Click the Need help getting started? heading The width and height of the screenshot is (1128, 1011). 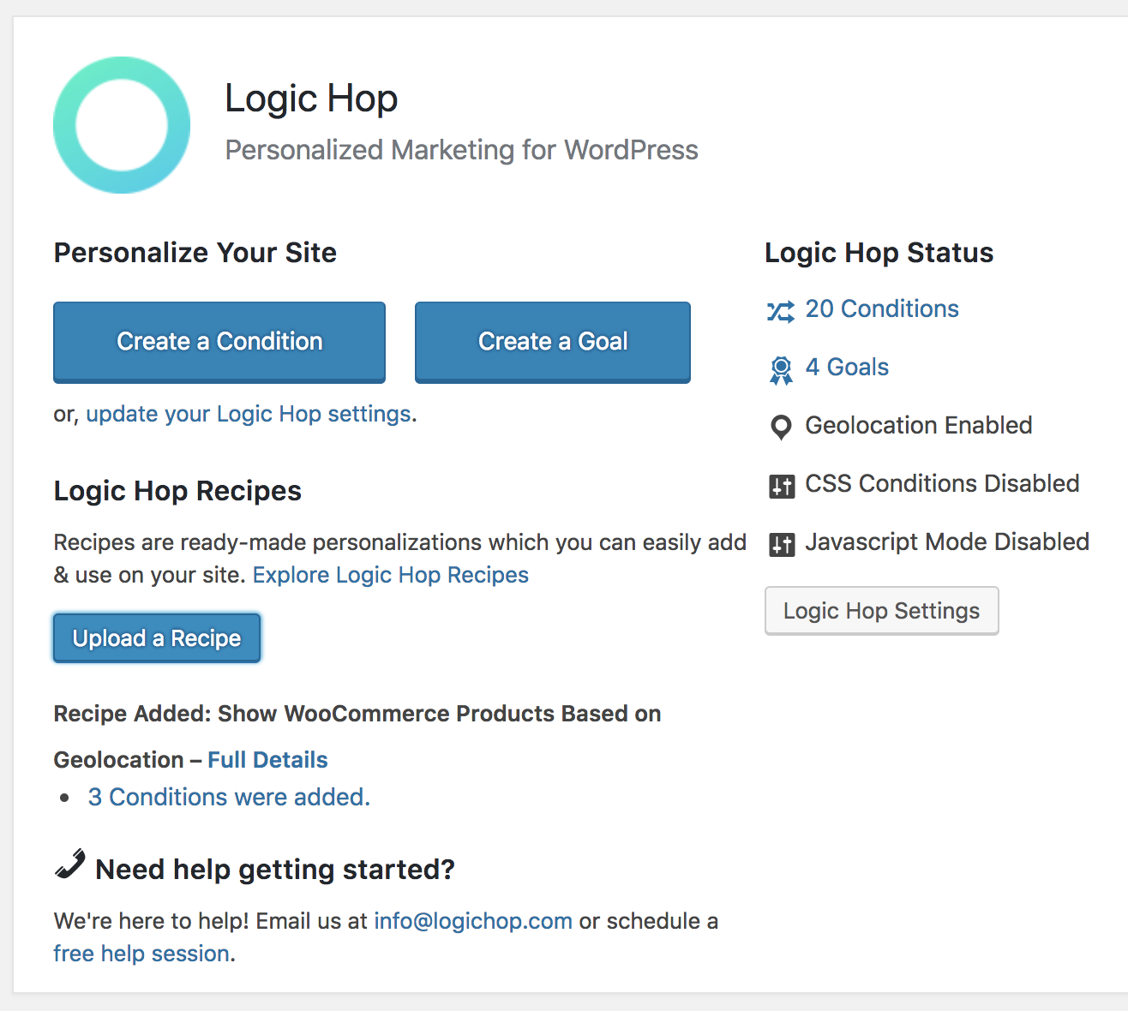275,870
